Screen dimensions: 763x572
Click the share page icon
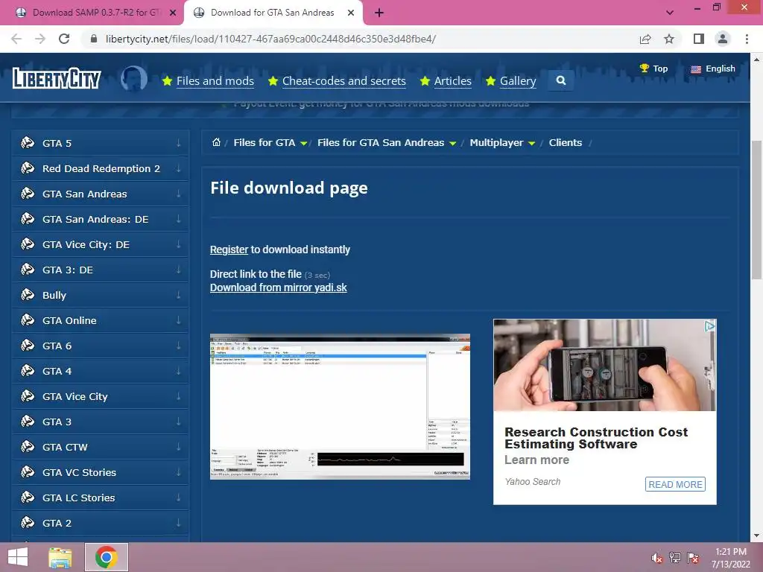coord(645,39)
